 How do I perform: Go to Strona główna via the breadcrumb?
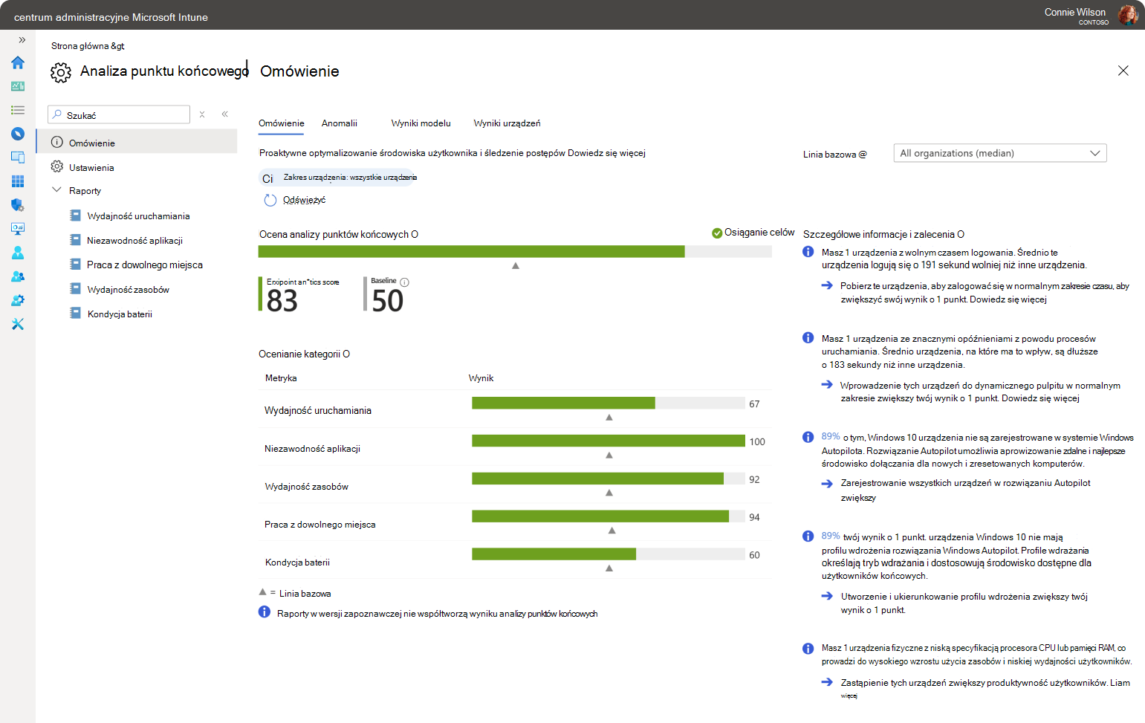pyautogui.click(x=80, y=46)
